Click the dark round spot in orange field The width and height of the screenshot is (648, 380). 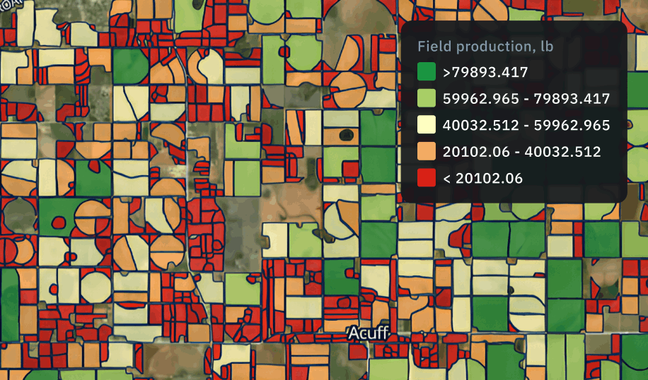pos(347,134)
